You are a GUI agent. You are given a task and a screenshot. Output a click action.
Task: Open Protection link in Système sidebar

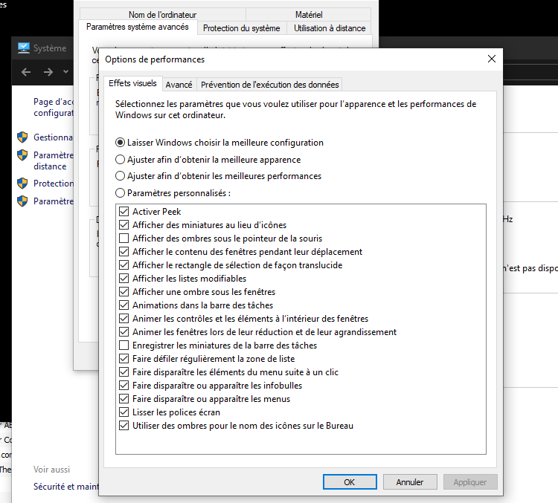pyautogui.click(x=54, y=184)
